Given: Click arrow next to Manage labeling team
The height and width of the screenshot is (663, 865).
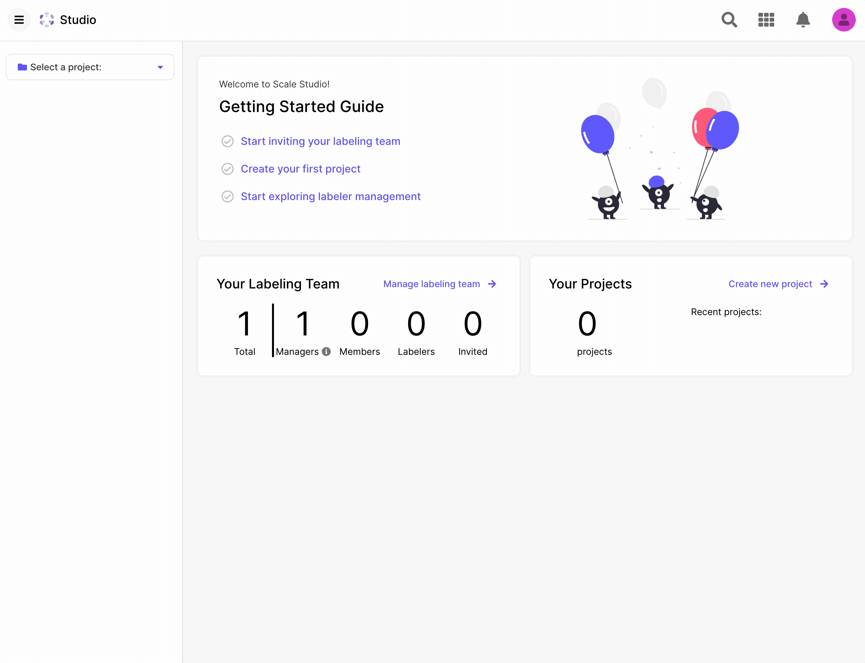Looking at the screenshot, I should click(492, 284).
